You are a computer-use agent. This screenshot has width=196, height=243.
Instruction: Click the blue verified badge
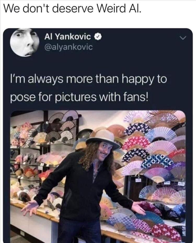click(98, 37)
